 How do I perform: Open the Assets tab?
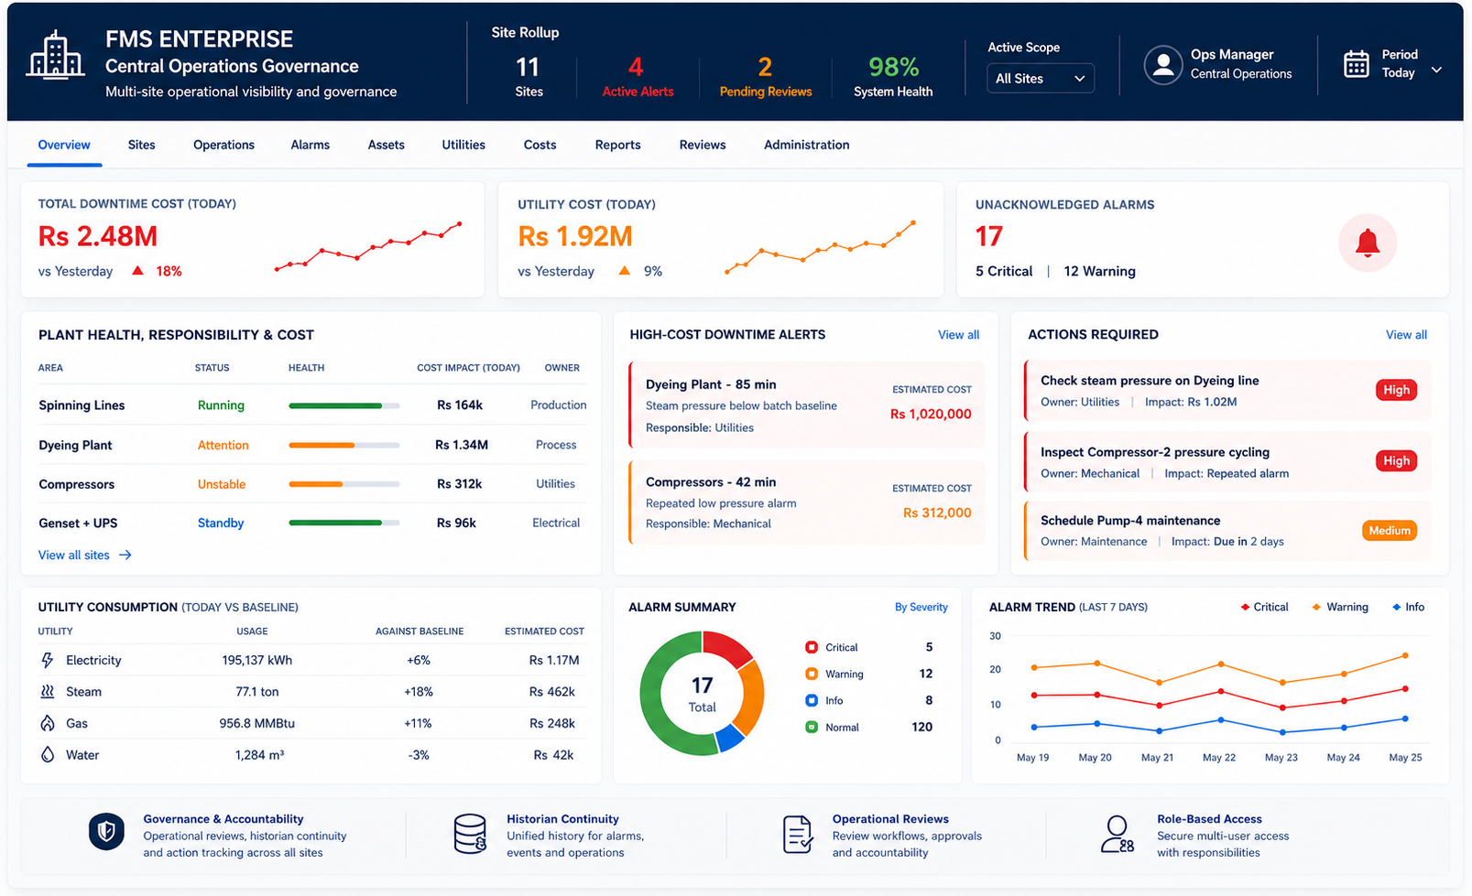pos(386,145)
